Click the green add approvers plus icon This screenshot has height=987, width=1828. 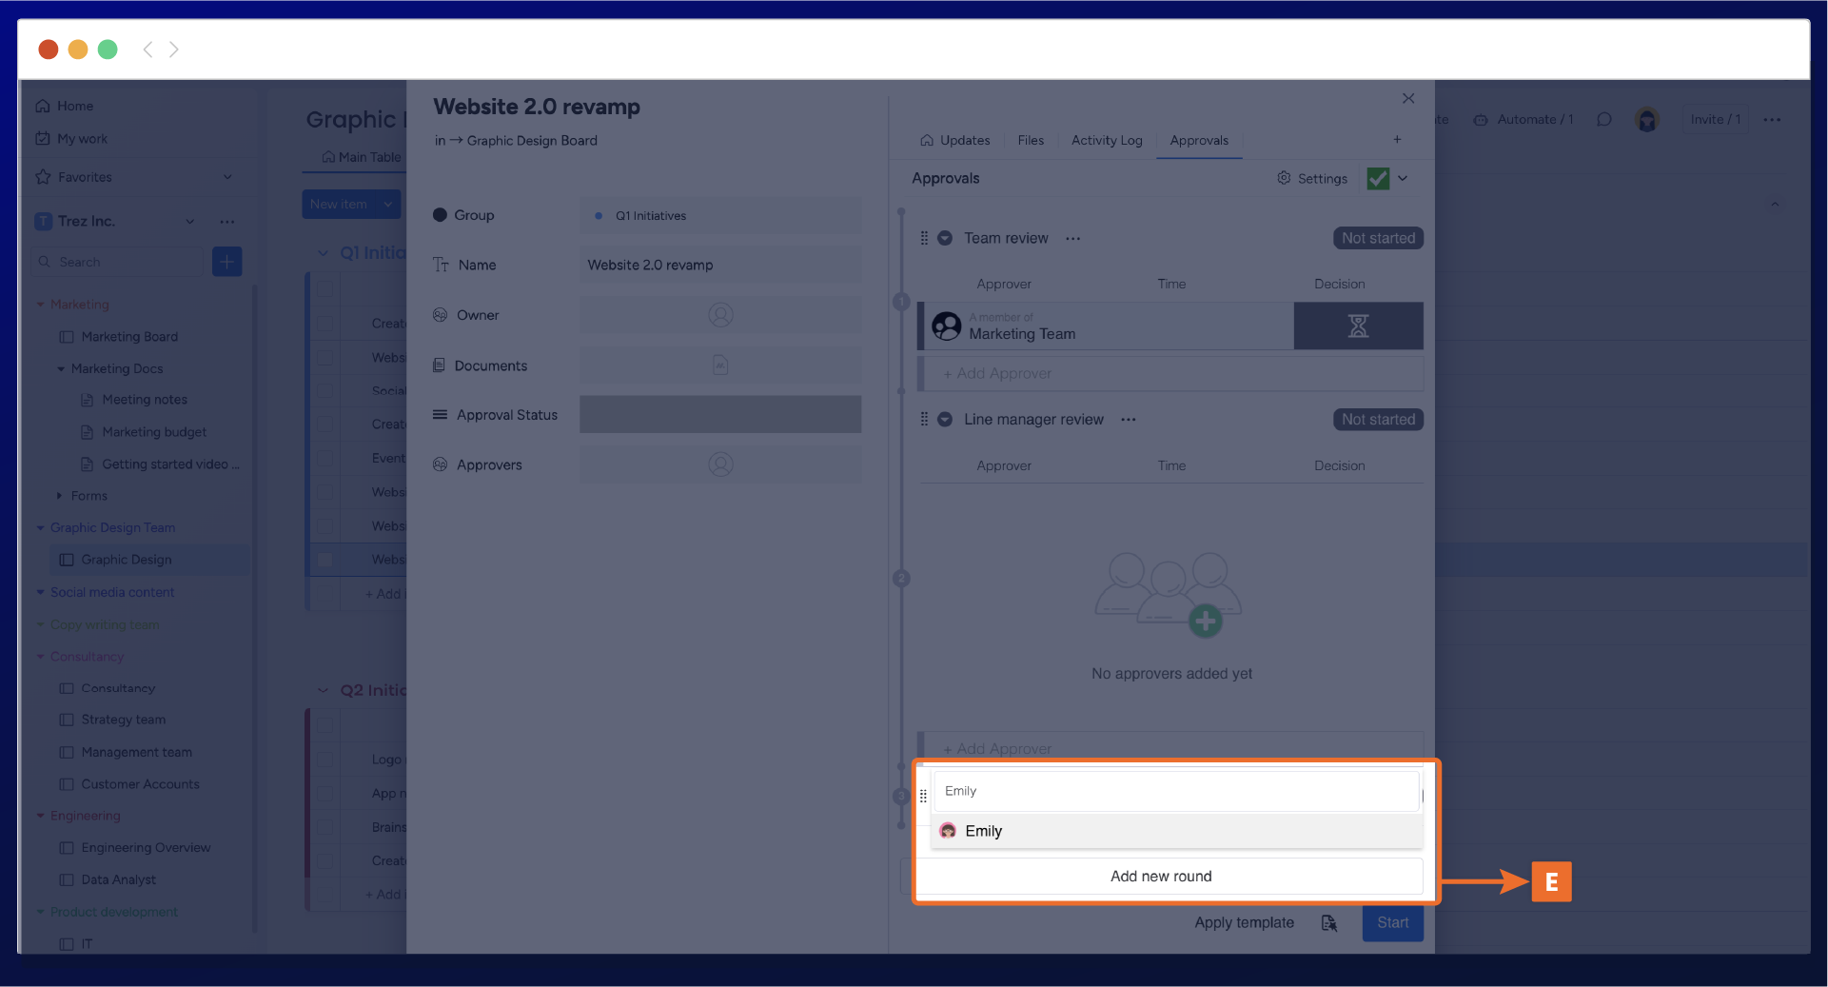coord(1205,622)
